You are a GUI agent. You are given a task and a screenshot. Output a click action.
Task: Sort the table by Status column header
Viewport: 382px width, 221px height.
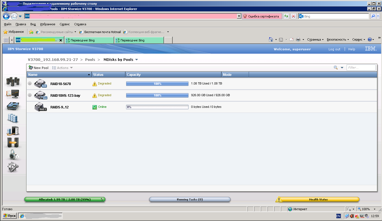[109, 75]
